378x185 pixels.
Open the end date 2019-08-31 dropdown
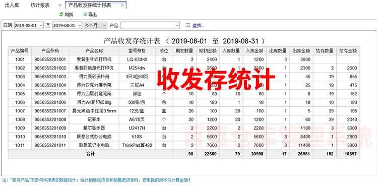[x=80, y=25]
